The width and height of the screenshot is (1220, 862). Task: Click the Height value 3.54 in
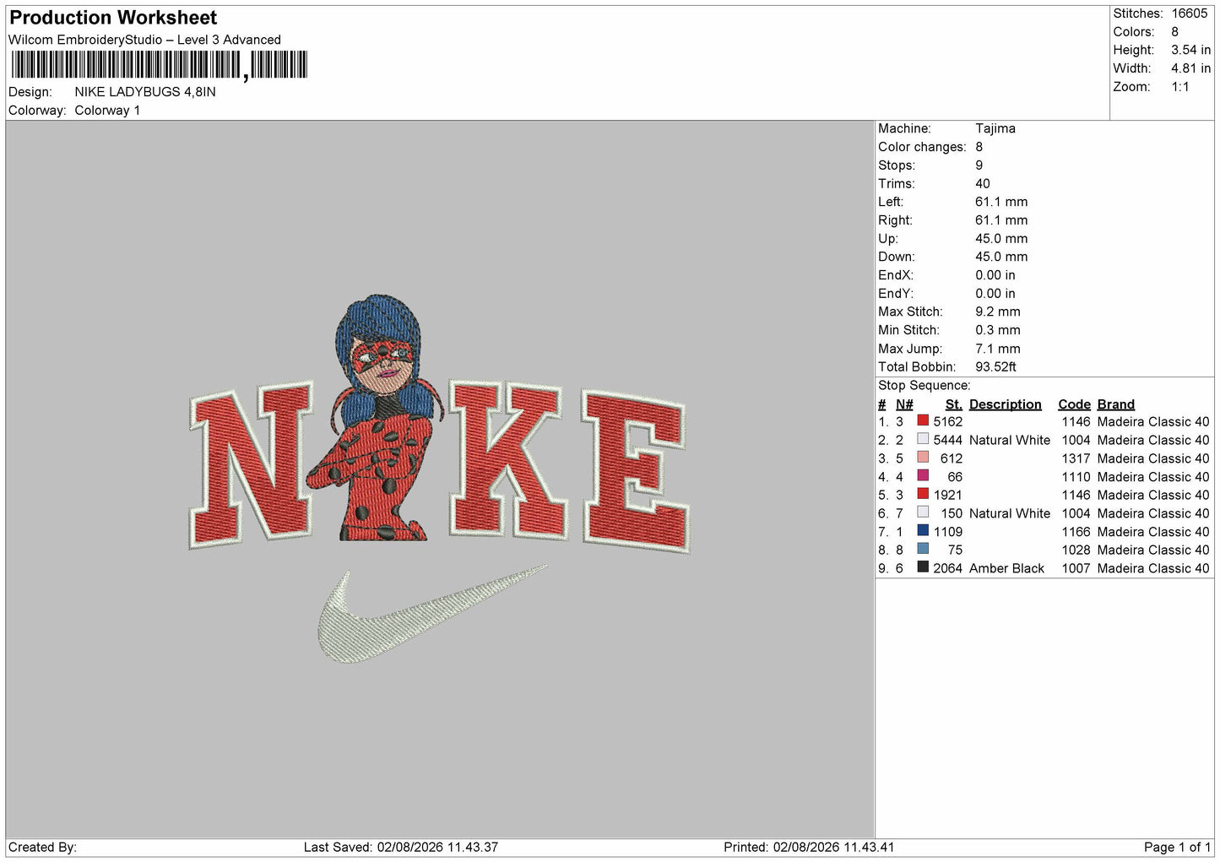click(x=1190, y=50)
